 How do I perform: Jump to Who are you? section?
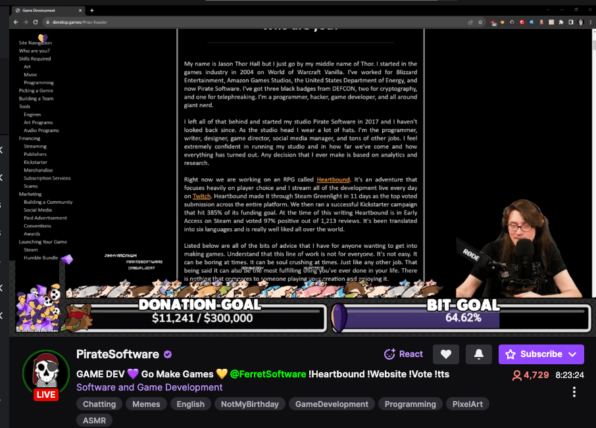click(x=34, y=51)
